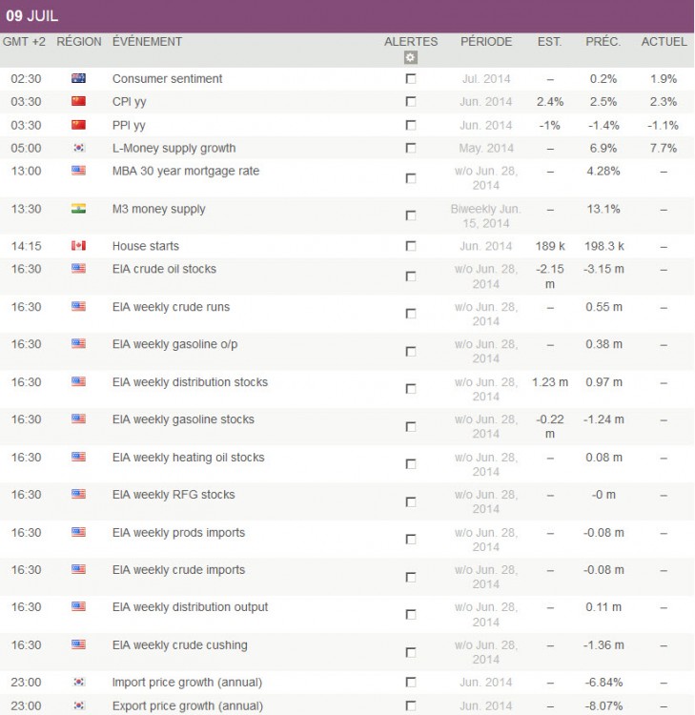The width and height of the screenshot is (695, 715).
Task: Open the MBA 30 year mortgage rate event
Action: pyautogui.click(x=186, y=171)
